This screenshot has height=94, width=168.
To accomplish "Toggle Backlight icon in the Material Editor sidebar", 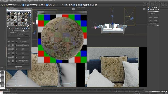I will [30, 14].
